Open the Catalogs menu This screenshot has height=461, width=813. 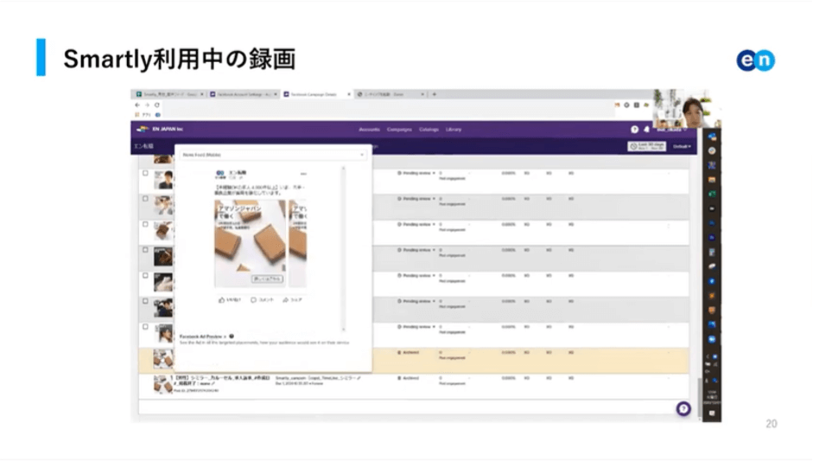[x=429, y=129]
